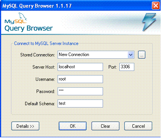Viewport: 161px width, 138px height.
Task: Click the Password input box
Action: point(80,91)
